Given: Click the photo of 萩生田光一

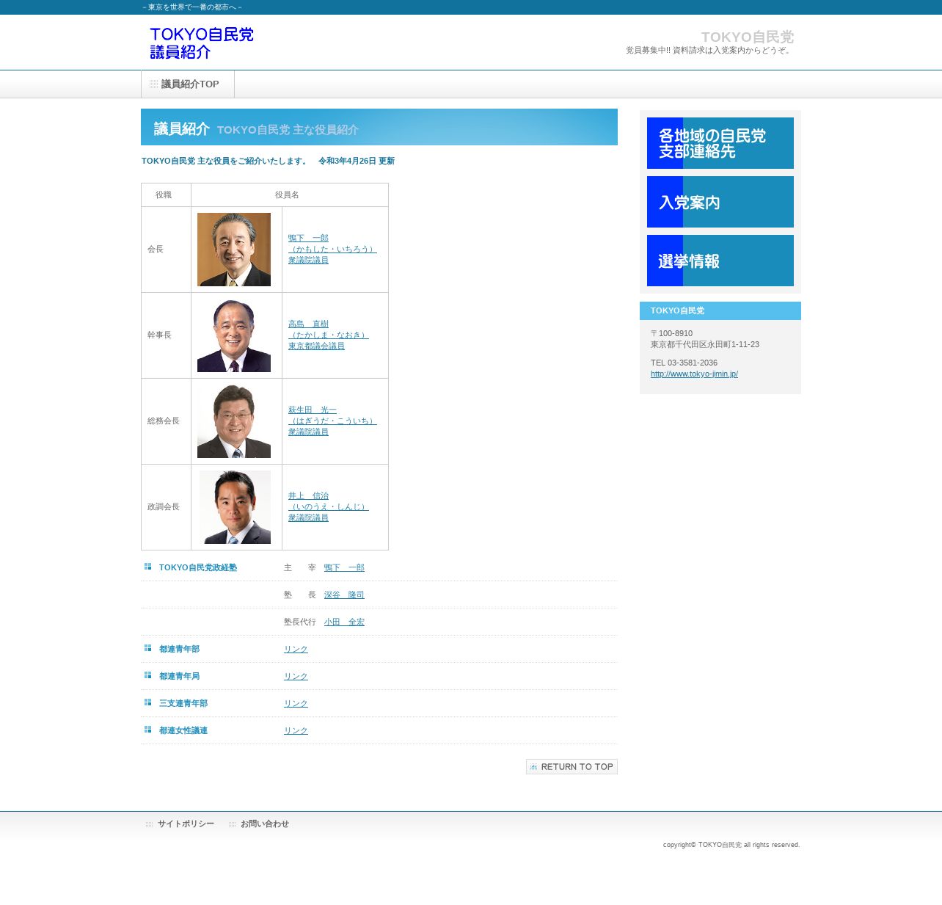Looking at the screenshot, I should 234,421.
